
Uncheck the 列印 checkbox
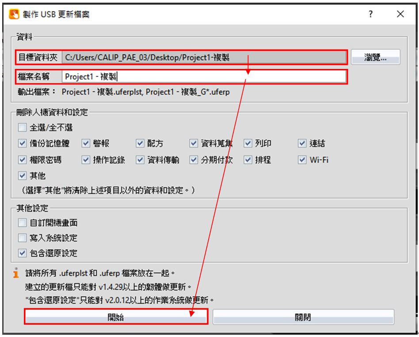248,144
